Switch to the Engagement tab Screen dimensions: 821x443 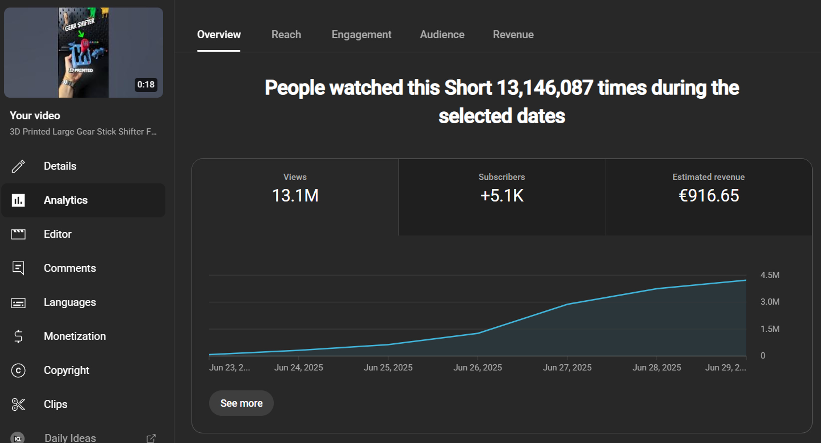coord(361,35)
